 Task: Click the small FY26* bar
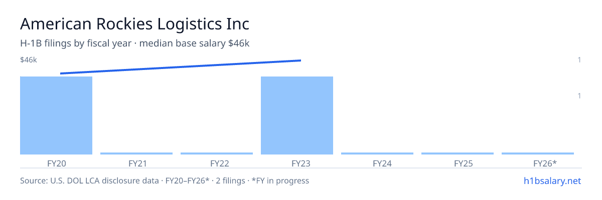pos(538,153)
